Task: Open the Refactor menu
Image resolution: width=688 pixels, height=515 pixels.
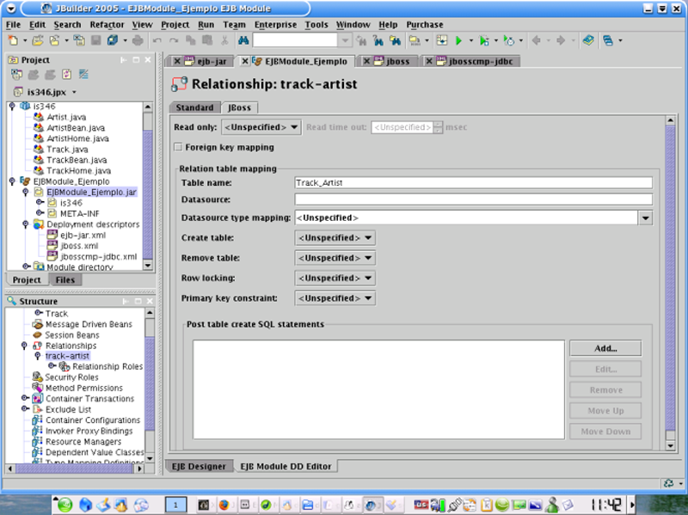Action: point(107,25)
